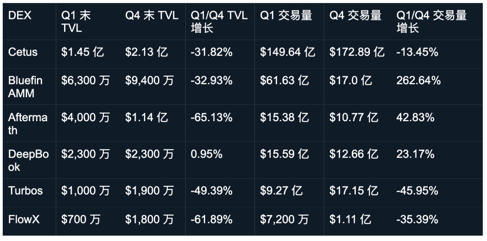The height and width of the screenshot is (241, 487).
Task: Select the $17.15 亿 Turbos cell
Action: (354, 191)
